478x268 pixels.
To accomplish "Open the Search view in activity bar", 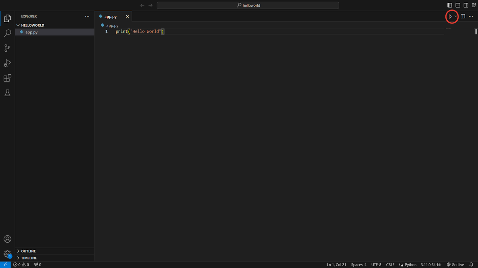I will pyautogui.click(x=7, y=33).
